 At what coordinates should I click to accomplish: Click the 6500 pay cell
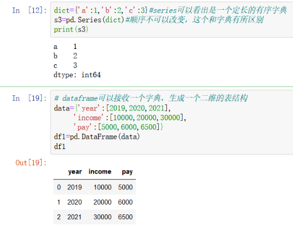click(125, 217)
